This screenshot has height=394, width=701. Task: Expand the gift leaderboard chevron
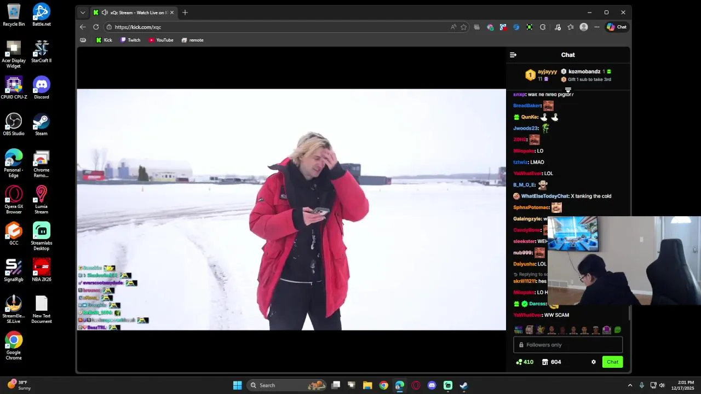(x=568, y=90)
